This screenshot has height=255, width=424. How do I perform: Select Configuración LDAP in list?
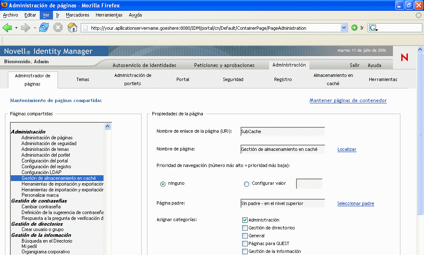[41, 172]
